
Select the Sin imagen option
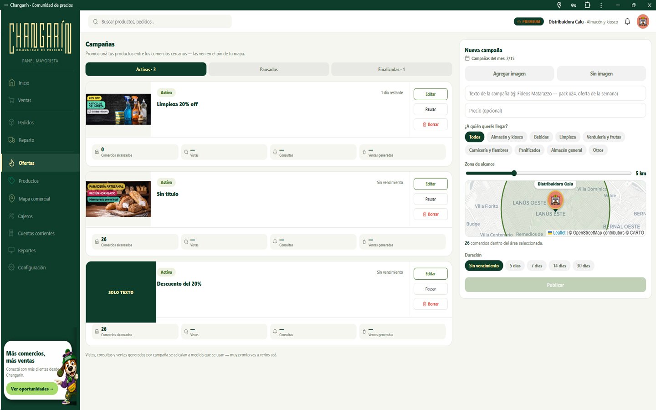pos(601,74)
